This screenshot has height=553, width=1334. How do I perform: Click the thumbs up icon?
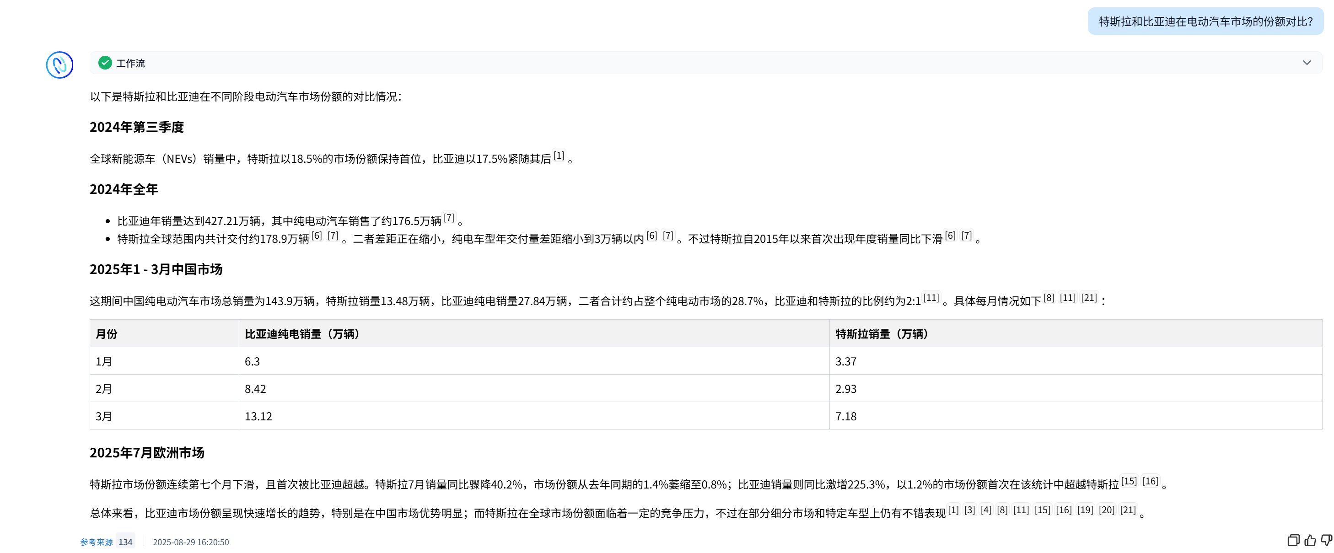coord(1310,541)
